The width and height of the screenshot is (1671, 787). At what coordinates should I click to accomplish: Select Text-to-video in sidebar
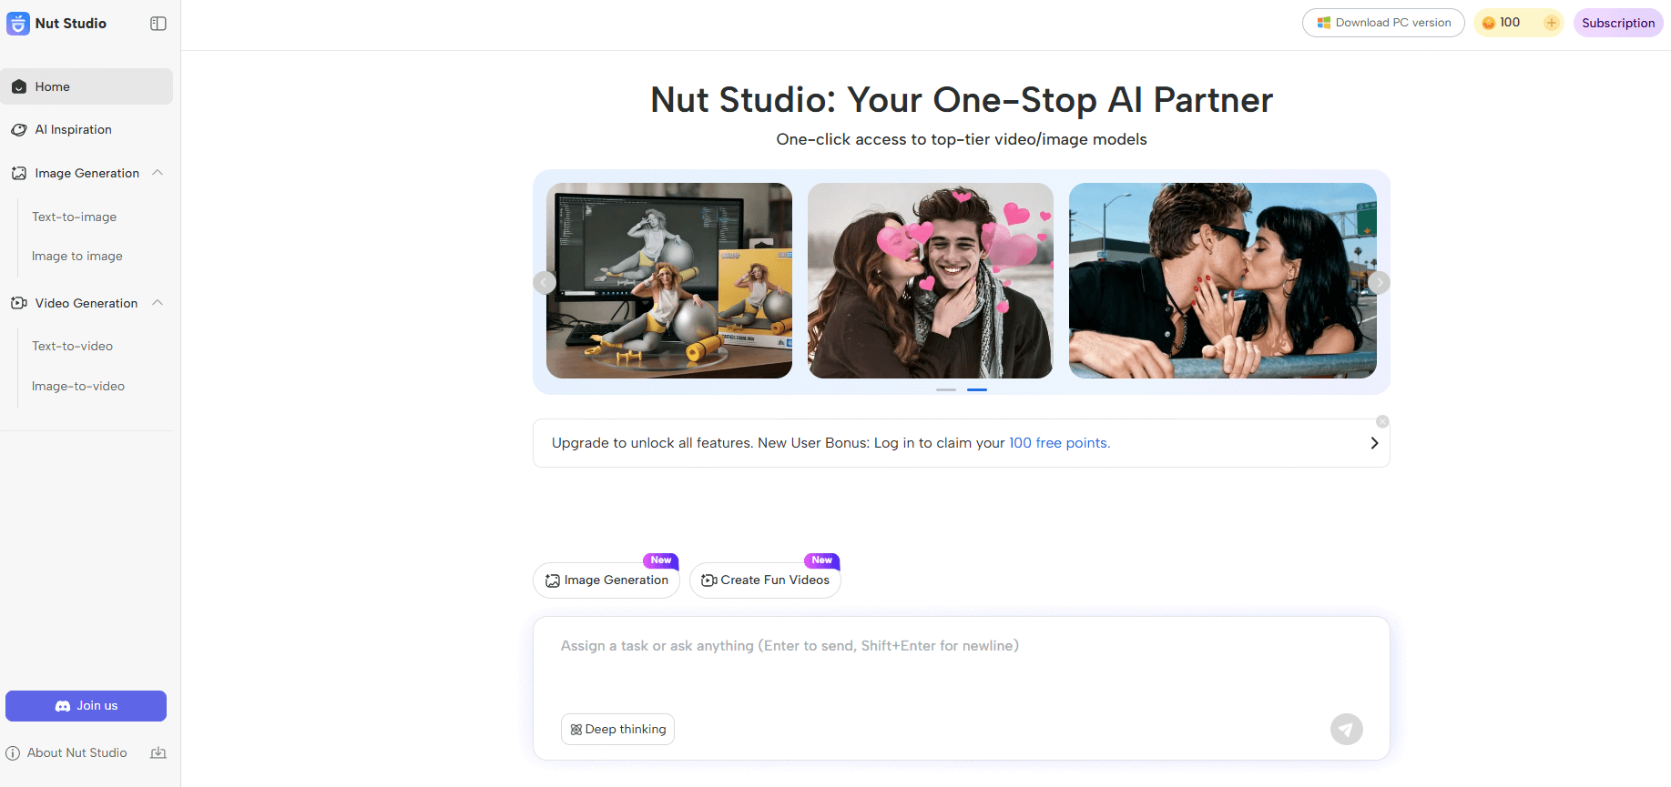pos(73,347)
